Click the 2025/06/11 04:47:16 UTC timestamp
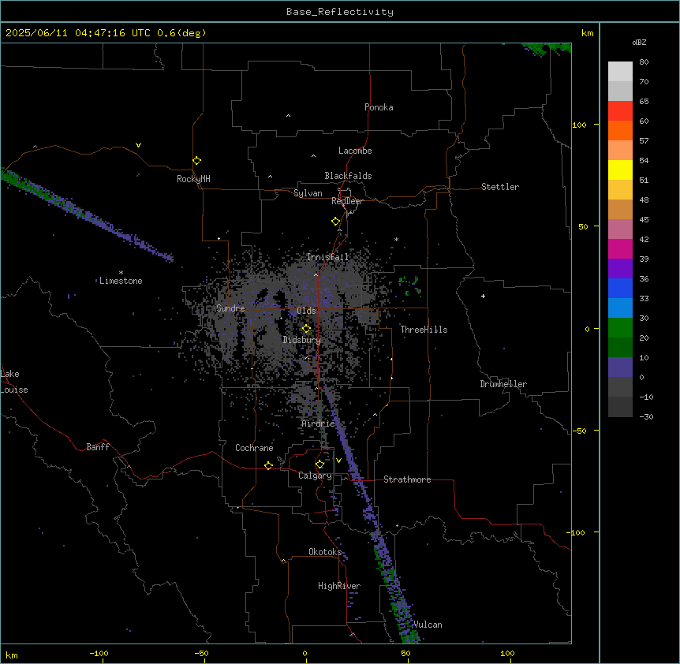Viewport: 680px width, 664px height. 78,33
